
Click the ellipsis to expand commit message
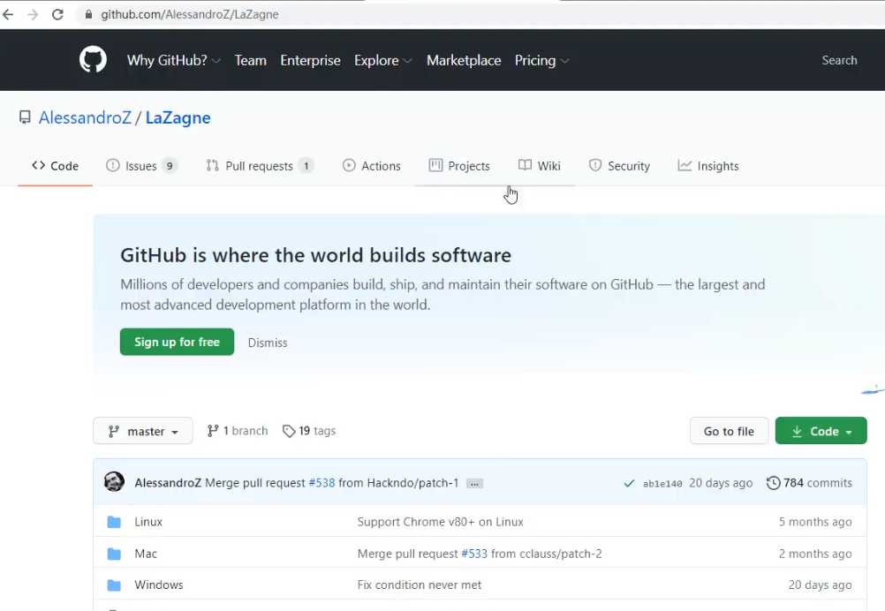point(474,483)
